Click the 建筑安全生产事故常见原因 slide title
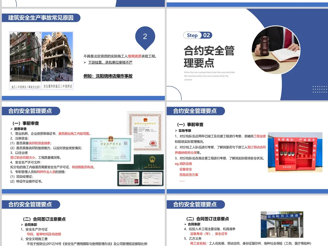 [41, 18]
